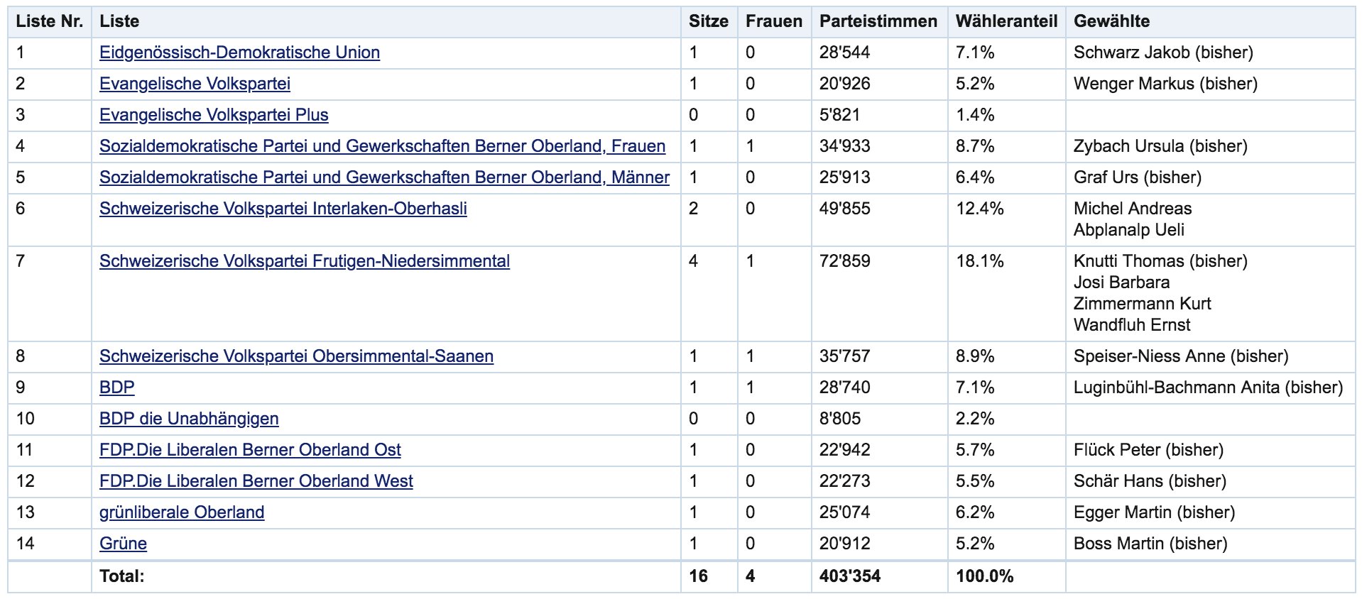This screenshot has width=1362, height=599.
Task: Select the party votes value 34'933
Action: (x=845, y=146)
